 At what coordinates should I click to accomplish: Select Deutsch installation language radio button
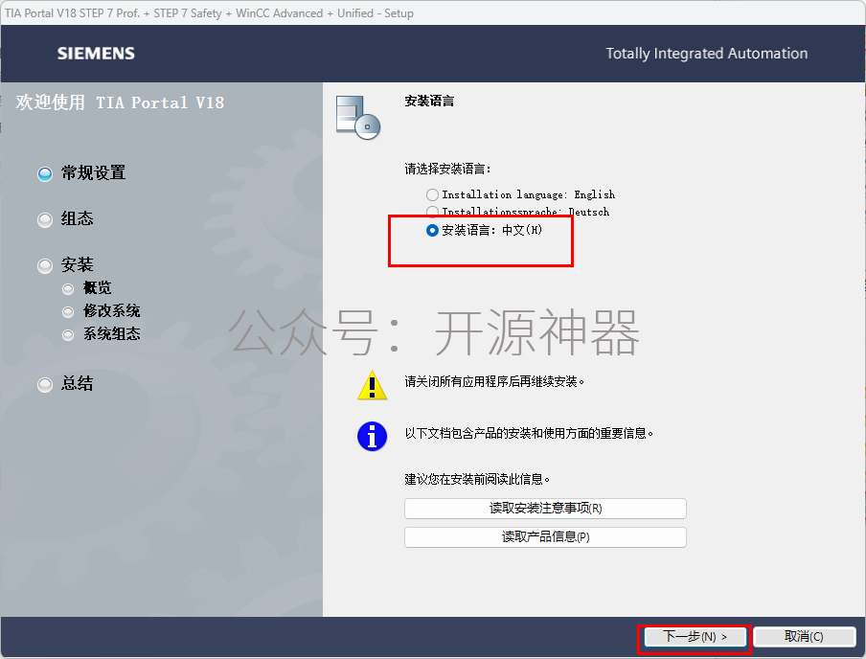(x=432, y=212)
